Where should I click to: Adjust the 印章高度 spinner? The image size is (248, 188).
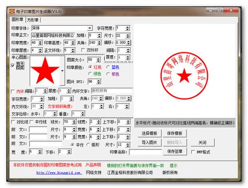(x=73, y=43)
